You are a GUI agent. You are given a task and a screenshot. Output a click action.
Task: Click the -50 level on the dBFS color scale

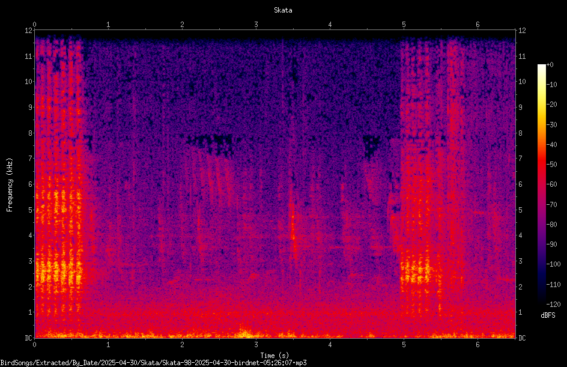(551, 165)
